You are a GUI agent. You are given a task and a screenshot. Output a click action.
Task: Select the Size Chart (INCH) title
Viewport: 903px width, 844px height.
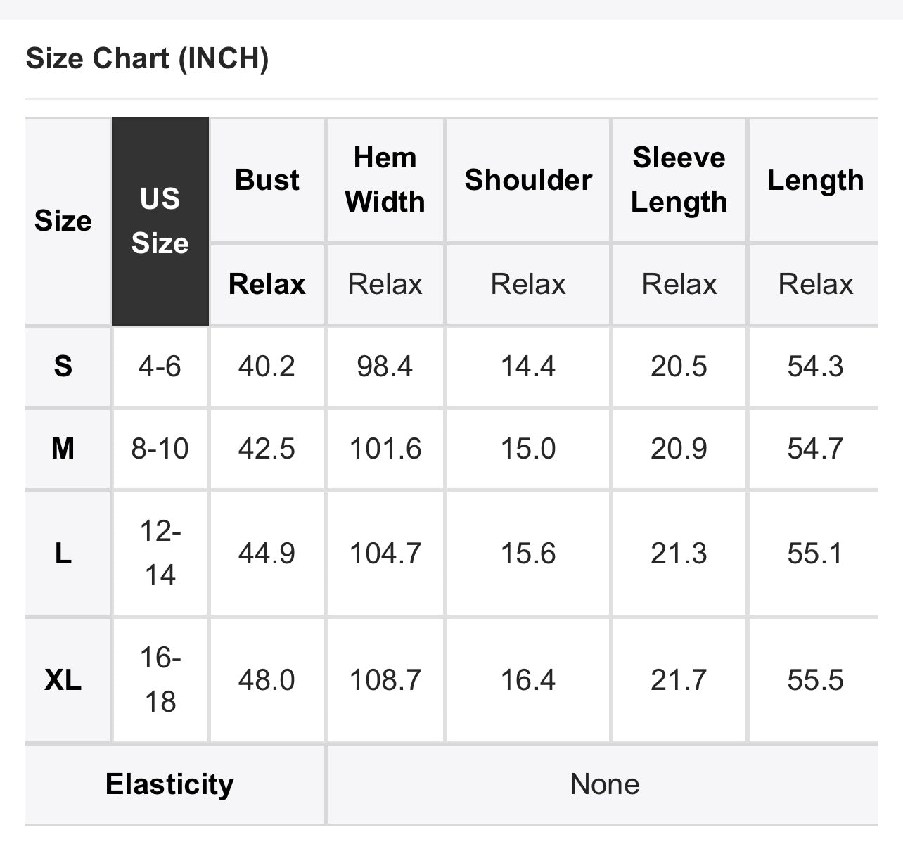click(147, 58)
